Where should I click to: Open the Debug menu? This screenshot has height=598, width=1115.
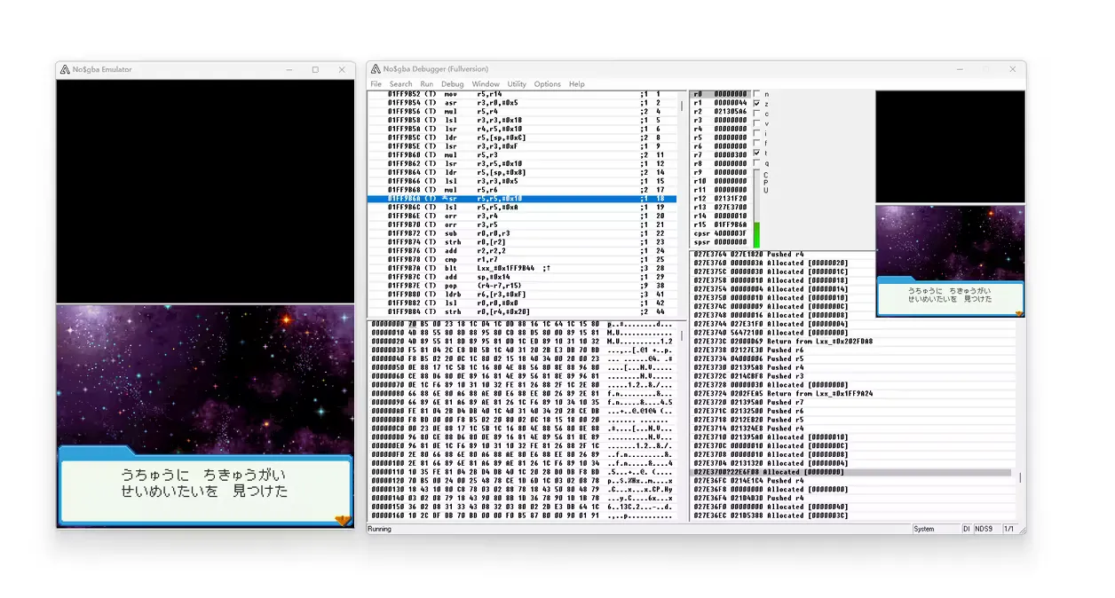point(452,84)
